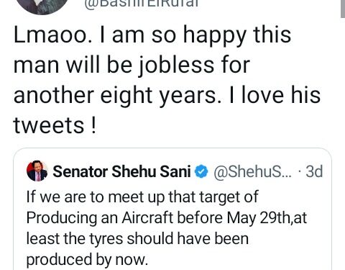Click the "least the tyres should have been" line
The height and width of the screenshot is (270, 345).
(137, 239)
